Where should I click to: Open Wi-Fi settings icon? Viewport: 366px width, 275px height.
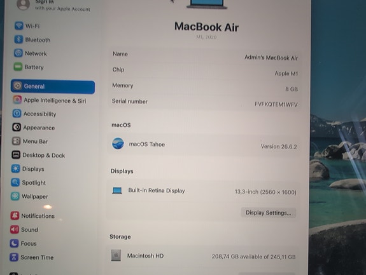pos(18,25)
